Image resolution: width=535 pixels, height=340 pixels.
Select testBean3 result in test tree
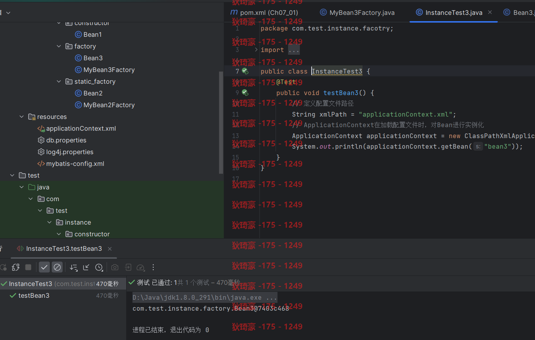pyautogui.click(x=63, y=295)
